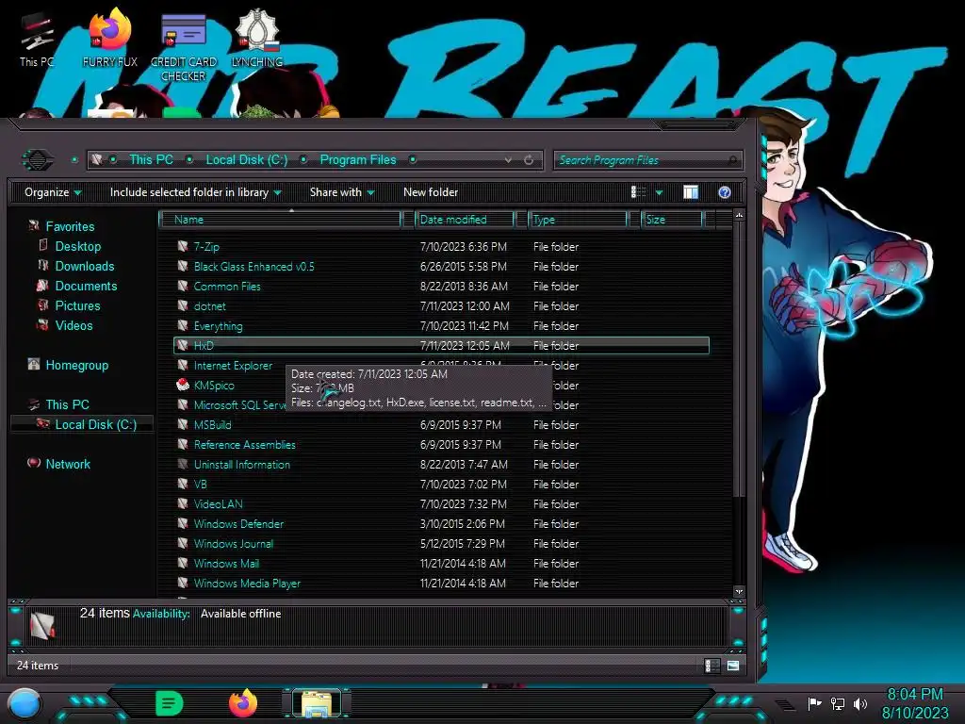Launch FURRY FUX Firefox desktop shortcut
This screenshot has width=965, height=724.
pos(109,39)
